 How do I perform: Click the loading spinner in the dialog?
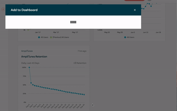click(x=73, y=22)
